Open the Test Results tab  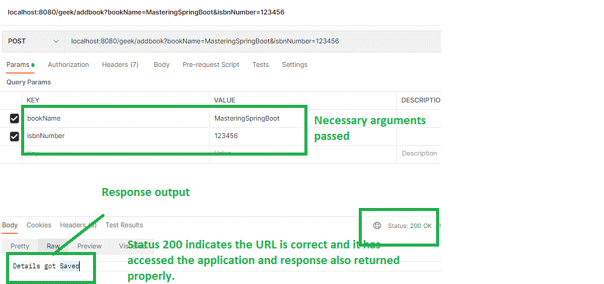pyautogui.click(x=124, y=225)
